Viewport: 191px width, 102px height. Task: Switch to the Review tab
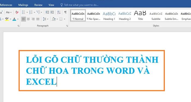pyautogui.click(x=38, y=5)
